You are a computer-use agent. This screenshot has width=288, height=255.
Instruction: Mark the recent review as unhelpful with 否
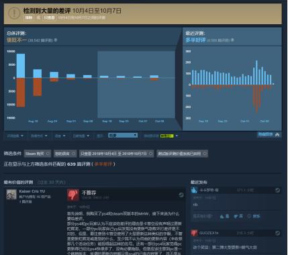pos(238,216)
